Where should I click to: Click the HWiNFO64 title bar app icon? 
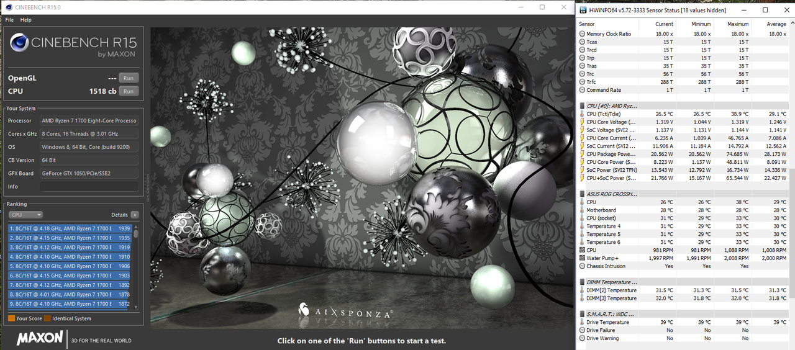(582, 9)
